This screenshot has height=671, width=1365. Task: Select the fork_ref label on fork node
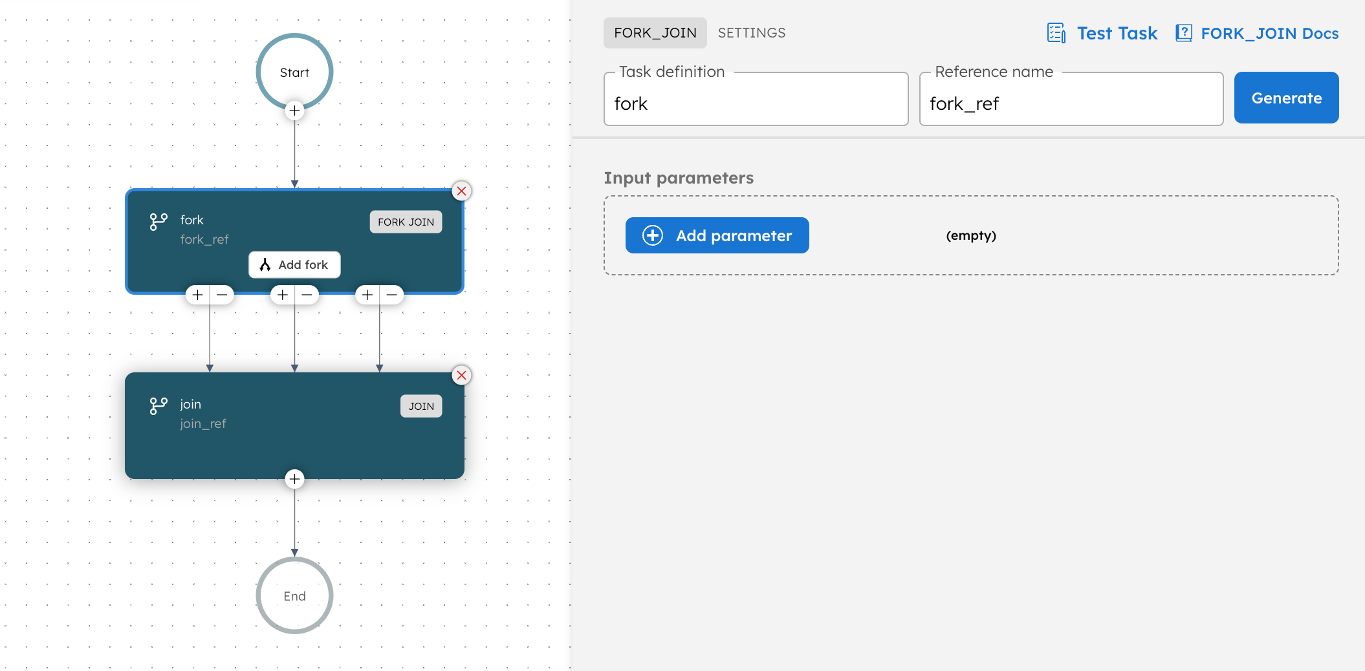pyautogui.click(x=204, y=240)
